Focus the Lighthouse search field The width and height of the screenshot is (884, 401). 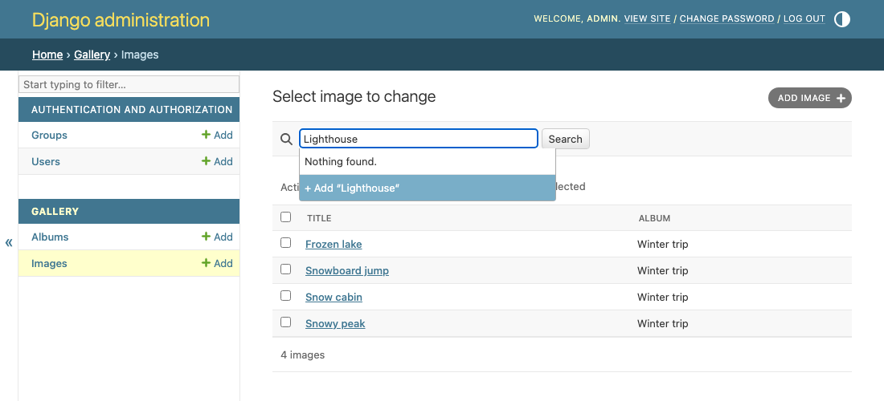pos(419,139)
